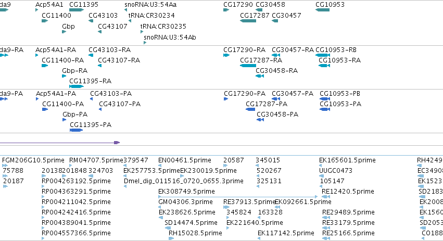Screen dimensions: 443x241
Task: Click EST RE37913.5prime
Action: click(x=249, y=202)
